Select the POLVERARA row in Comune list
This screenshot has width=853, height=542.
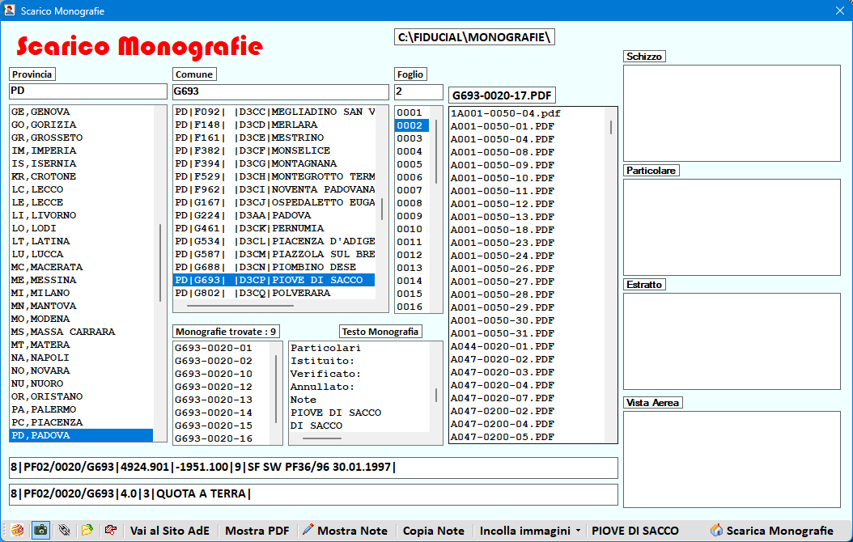(x=274, y=293)
